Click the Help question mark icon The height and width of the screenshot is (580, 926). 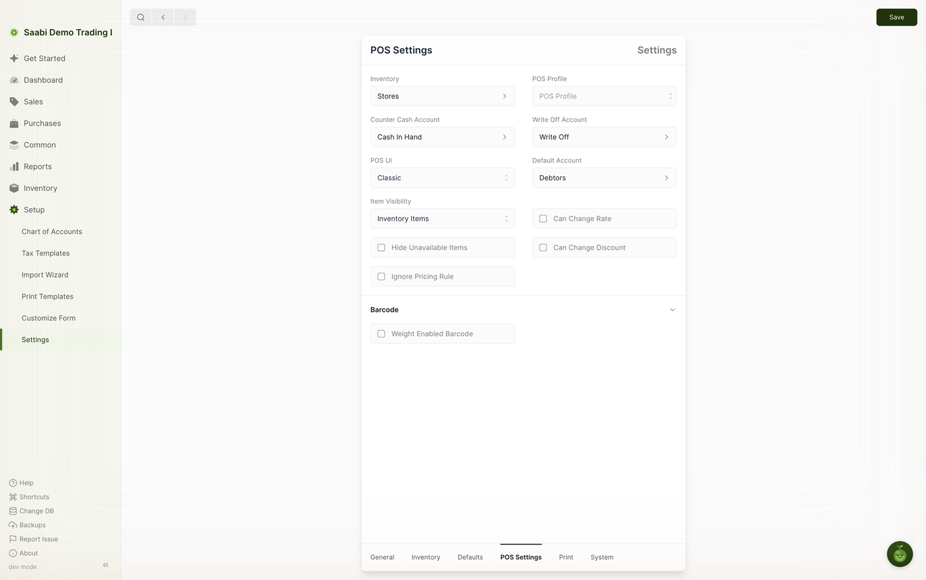(x=13, y=483)
